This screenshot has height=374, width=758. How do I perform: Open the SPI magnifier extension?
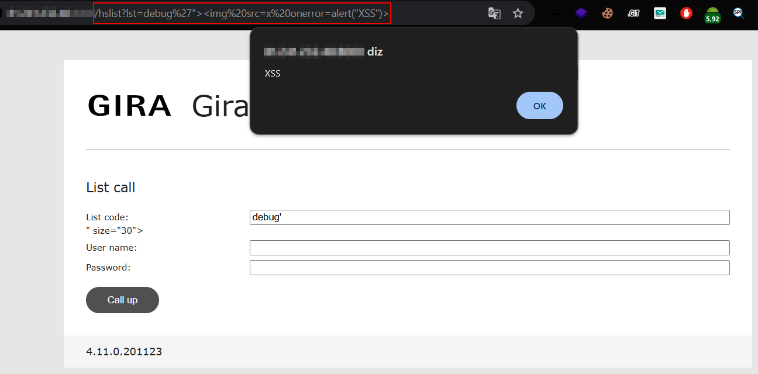click(x=739, y=13)
